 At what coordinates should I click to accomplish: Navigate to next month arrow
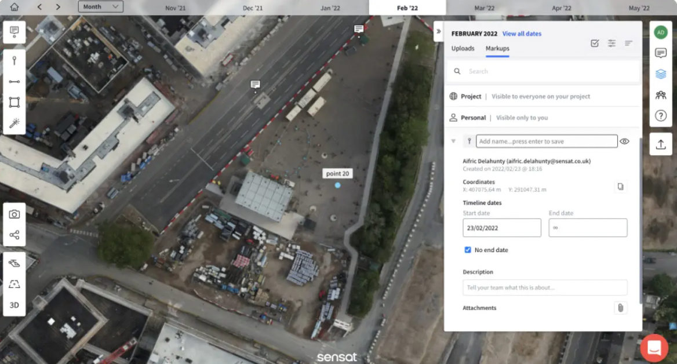point(58,7)
